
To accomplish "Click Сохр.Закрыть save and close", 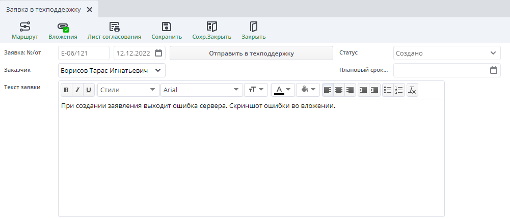I will [212, 31].
